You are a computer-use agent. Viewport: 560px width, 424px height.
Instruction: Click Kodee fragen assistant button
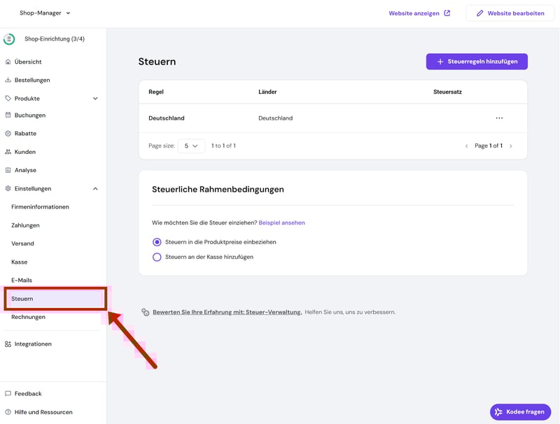coord(520,411)
